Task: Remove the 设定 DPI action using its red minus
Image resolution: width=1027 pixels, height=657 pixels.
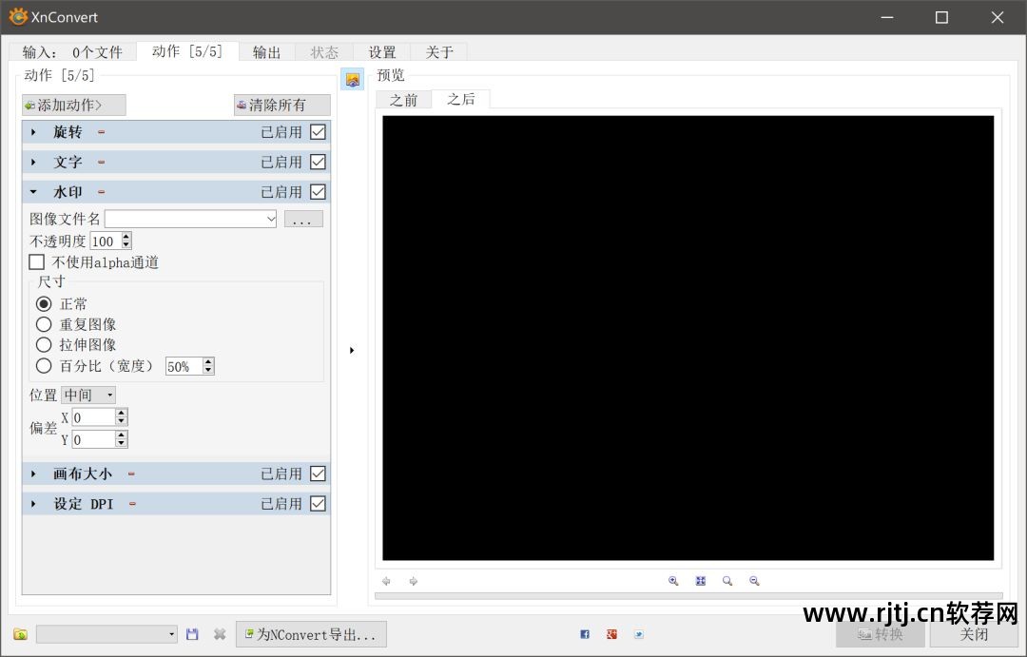Action: (132, 504)
